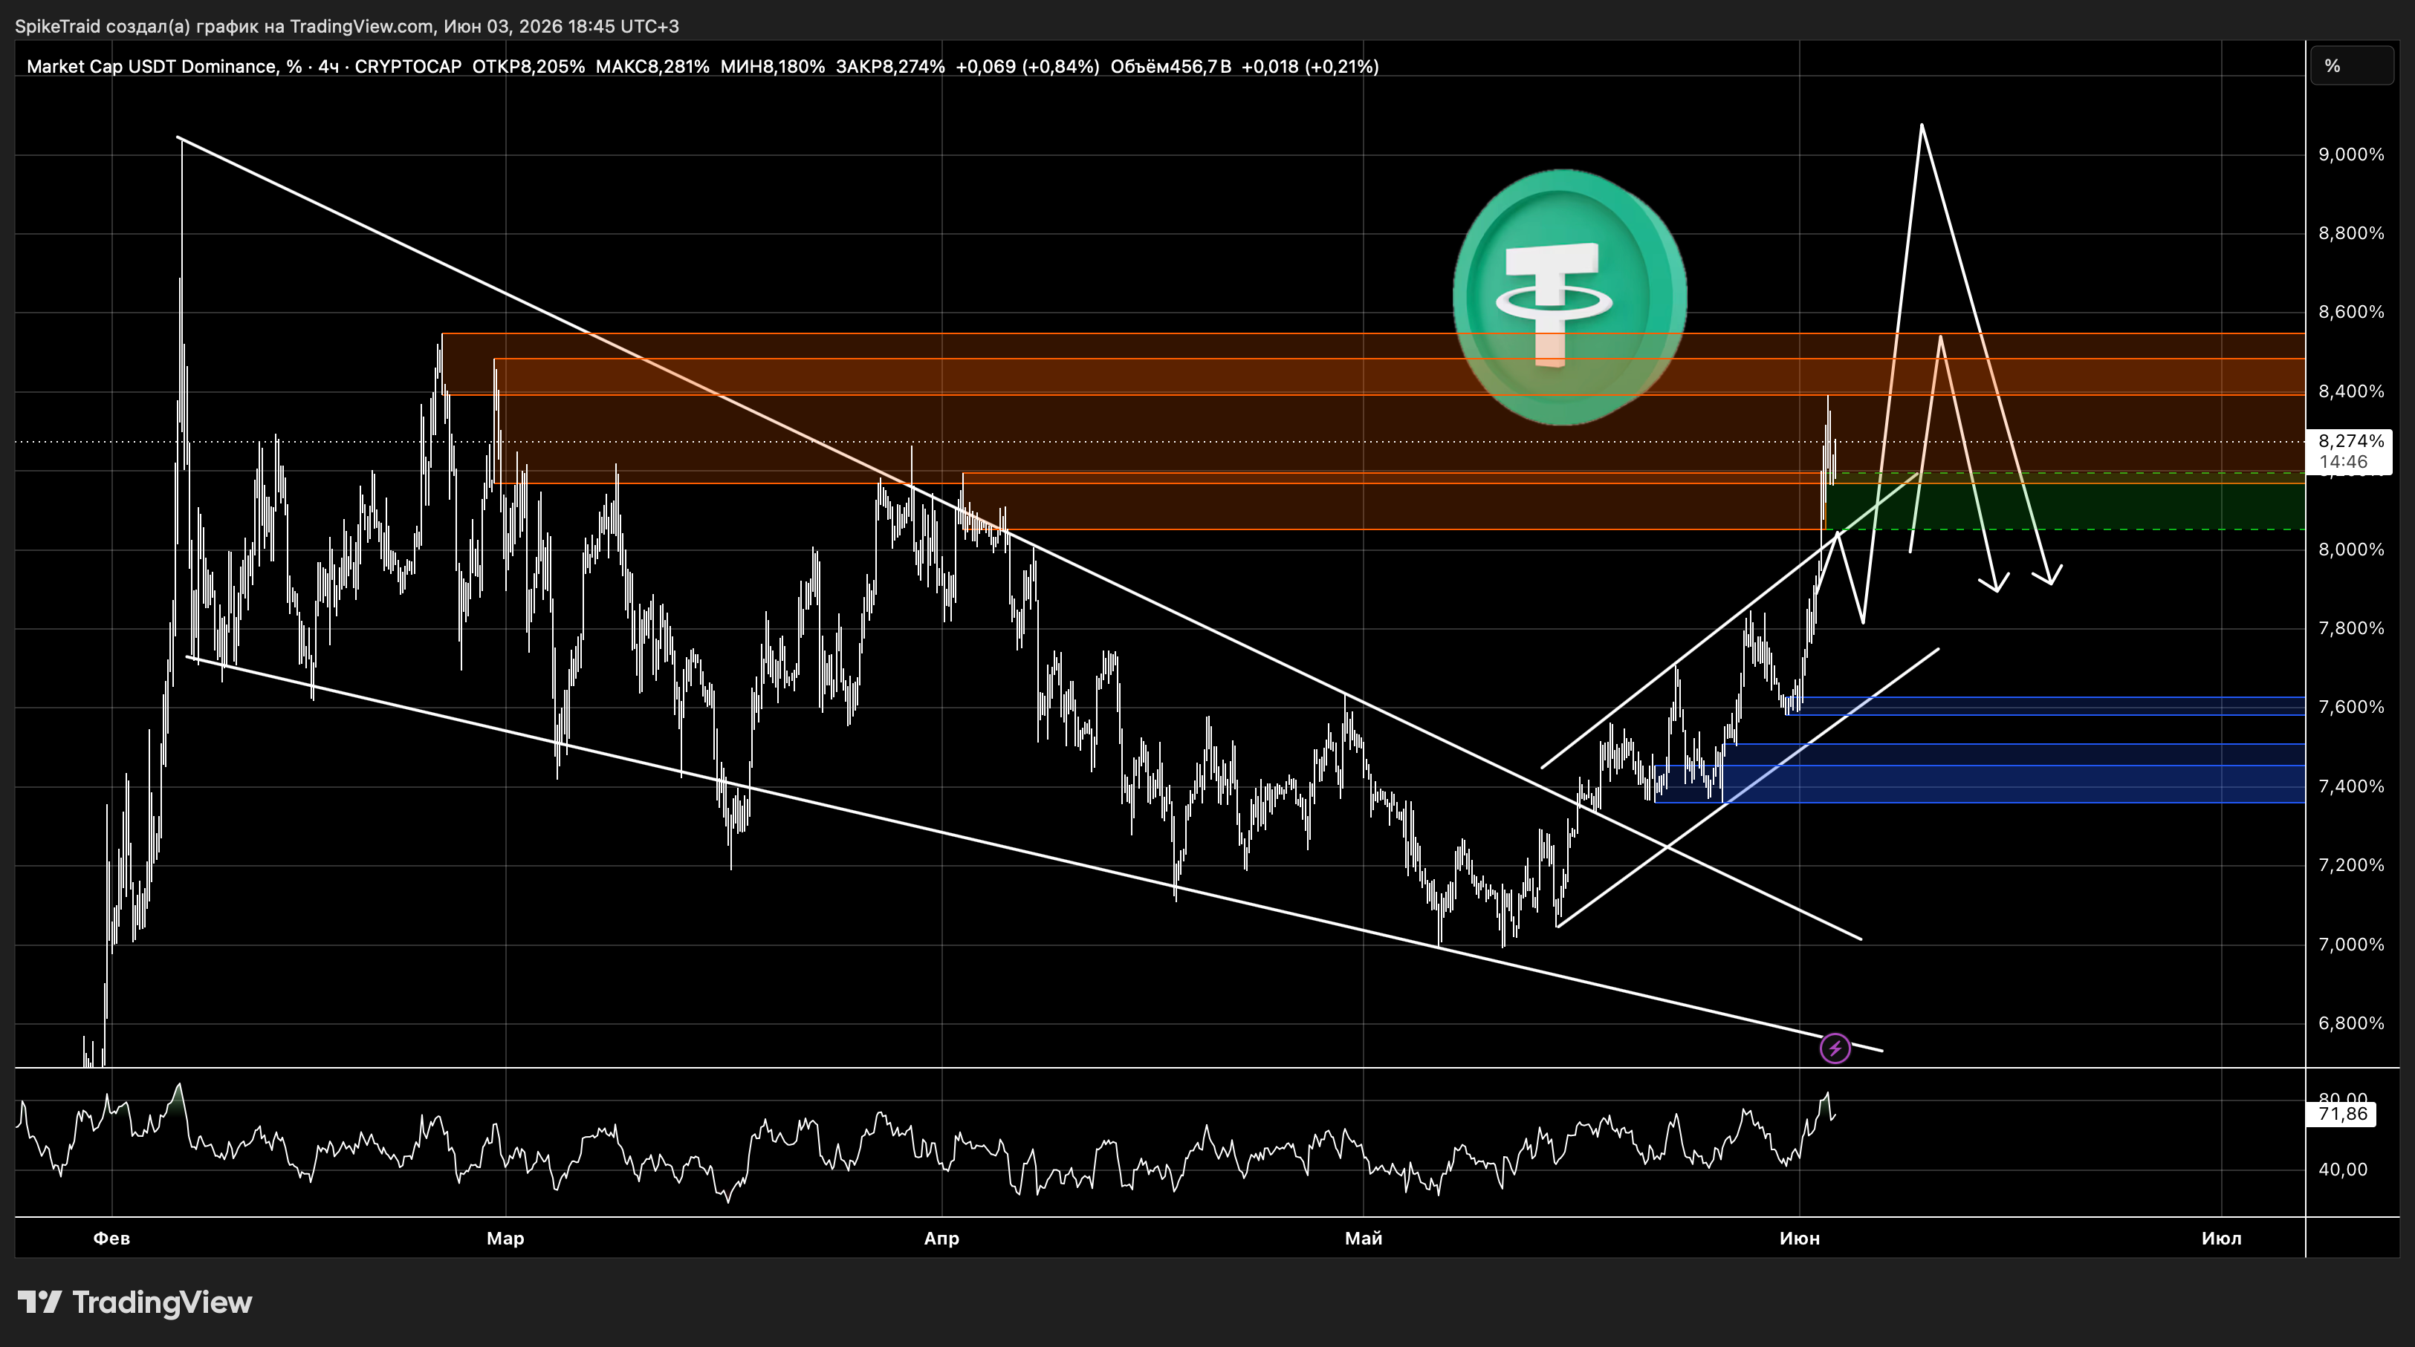
Task: Click the 8,600% price axis label
Action: click(x=2350, y=312)
